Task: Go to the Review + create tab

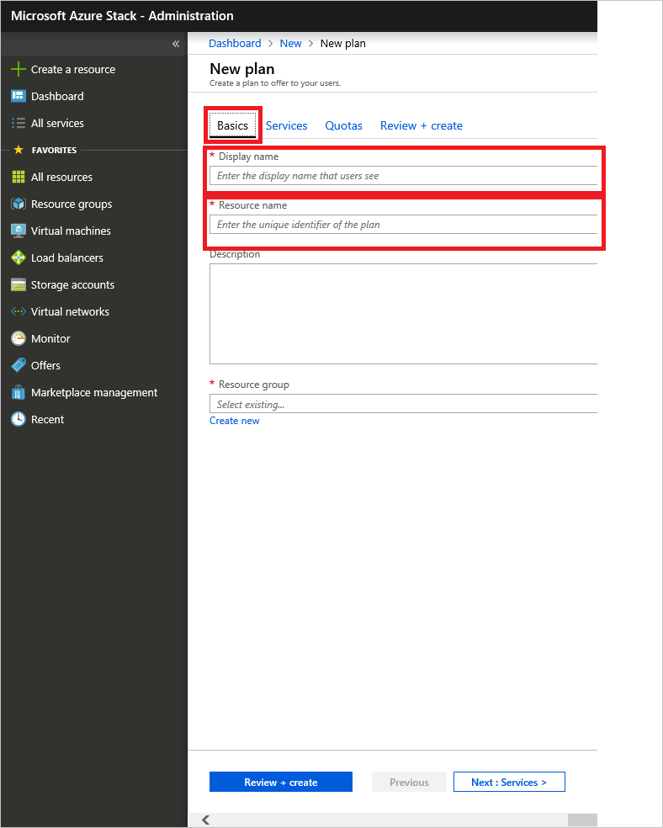Action: click(422, 125)
